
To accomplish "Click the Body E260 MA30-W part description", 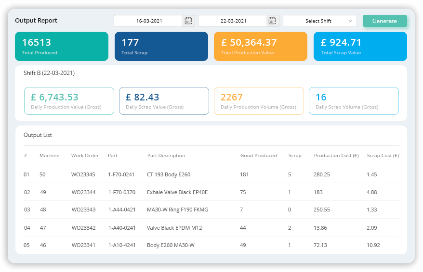I will 171,245.
